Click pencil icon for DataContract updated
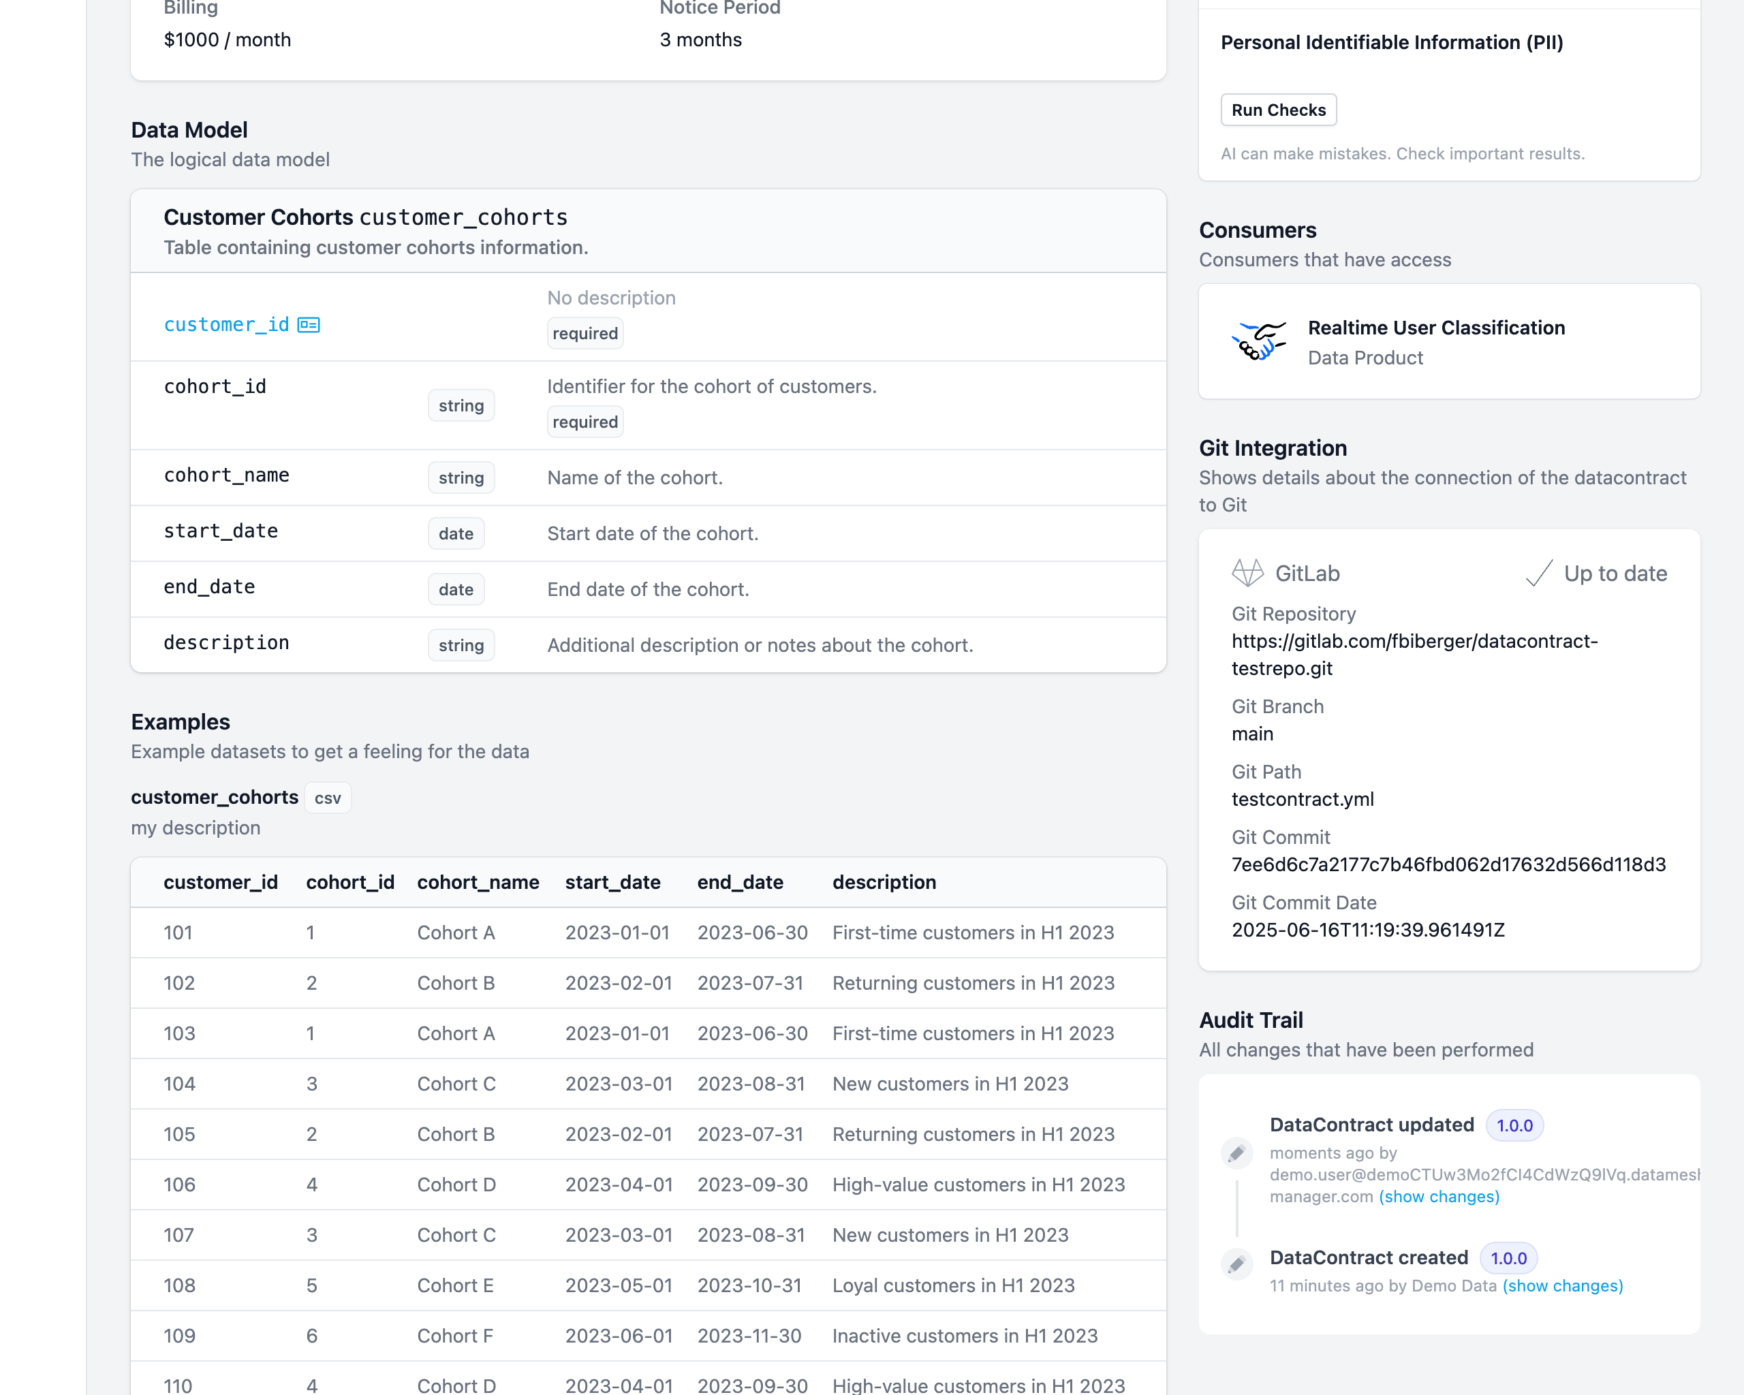 pos(1236,1154)
